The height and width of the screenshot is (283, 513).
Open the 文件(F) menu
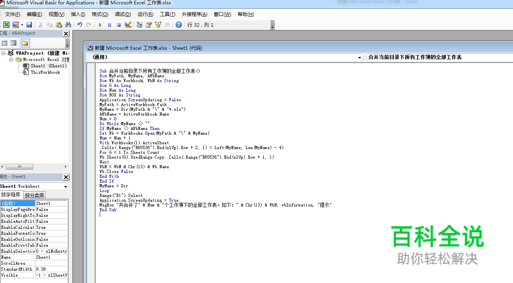tap(13, 14)
